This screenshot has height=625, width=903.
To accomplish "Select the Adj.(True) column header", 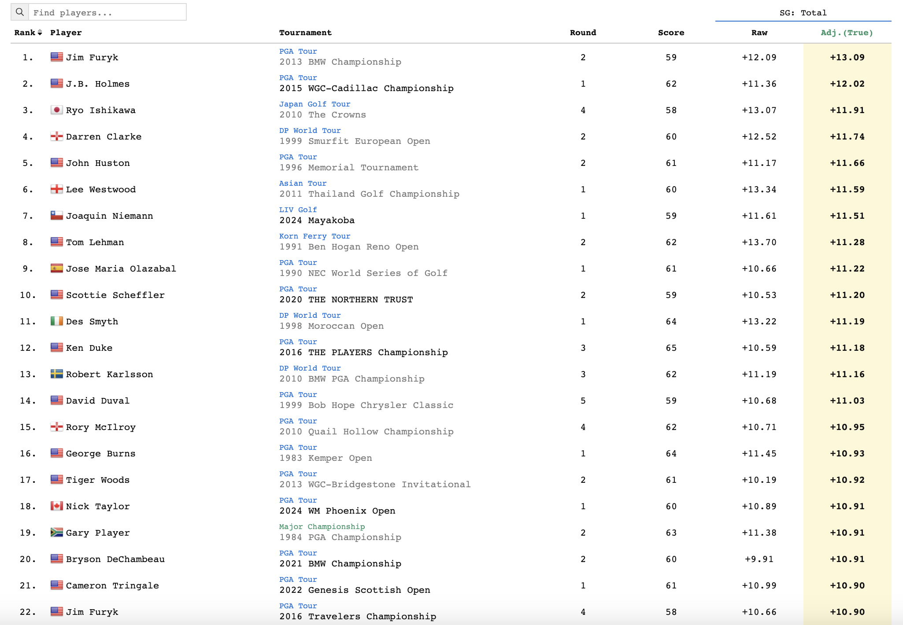I will point(847,33).
